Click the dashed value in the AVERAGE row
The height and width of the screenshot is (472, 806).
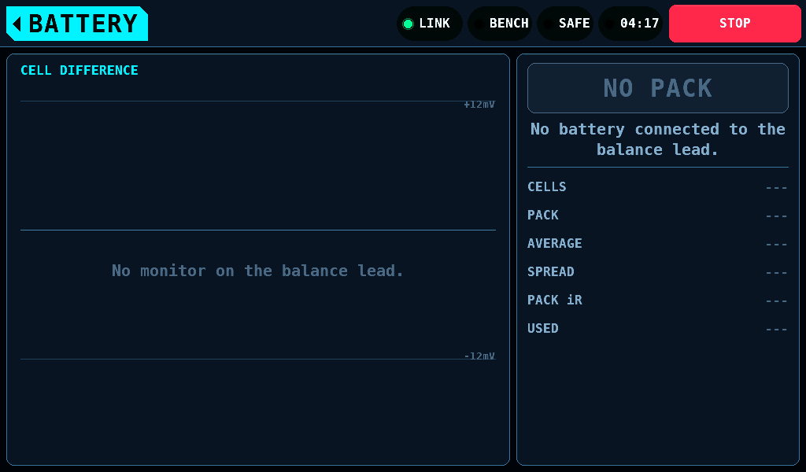click(776, 245)
